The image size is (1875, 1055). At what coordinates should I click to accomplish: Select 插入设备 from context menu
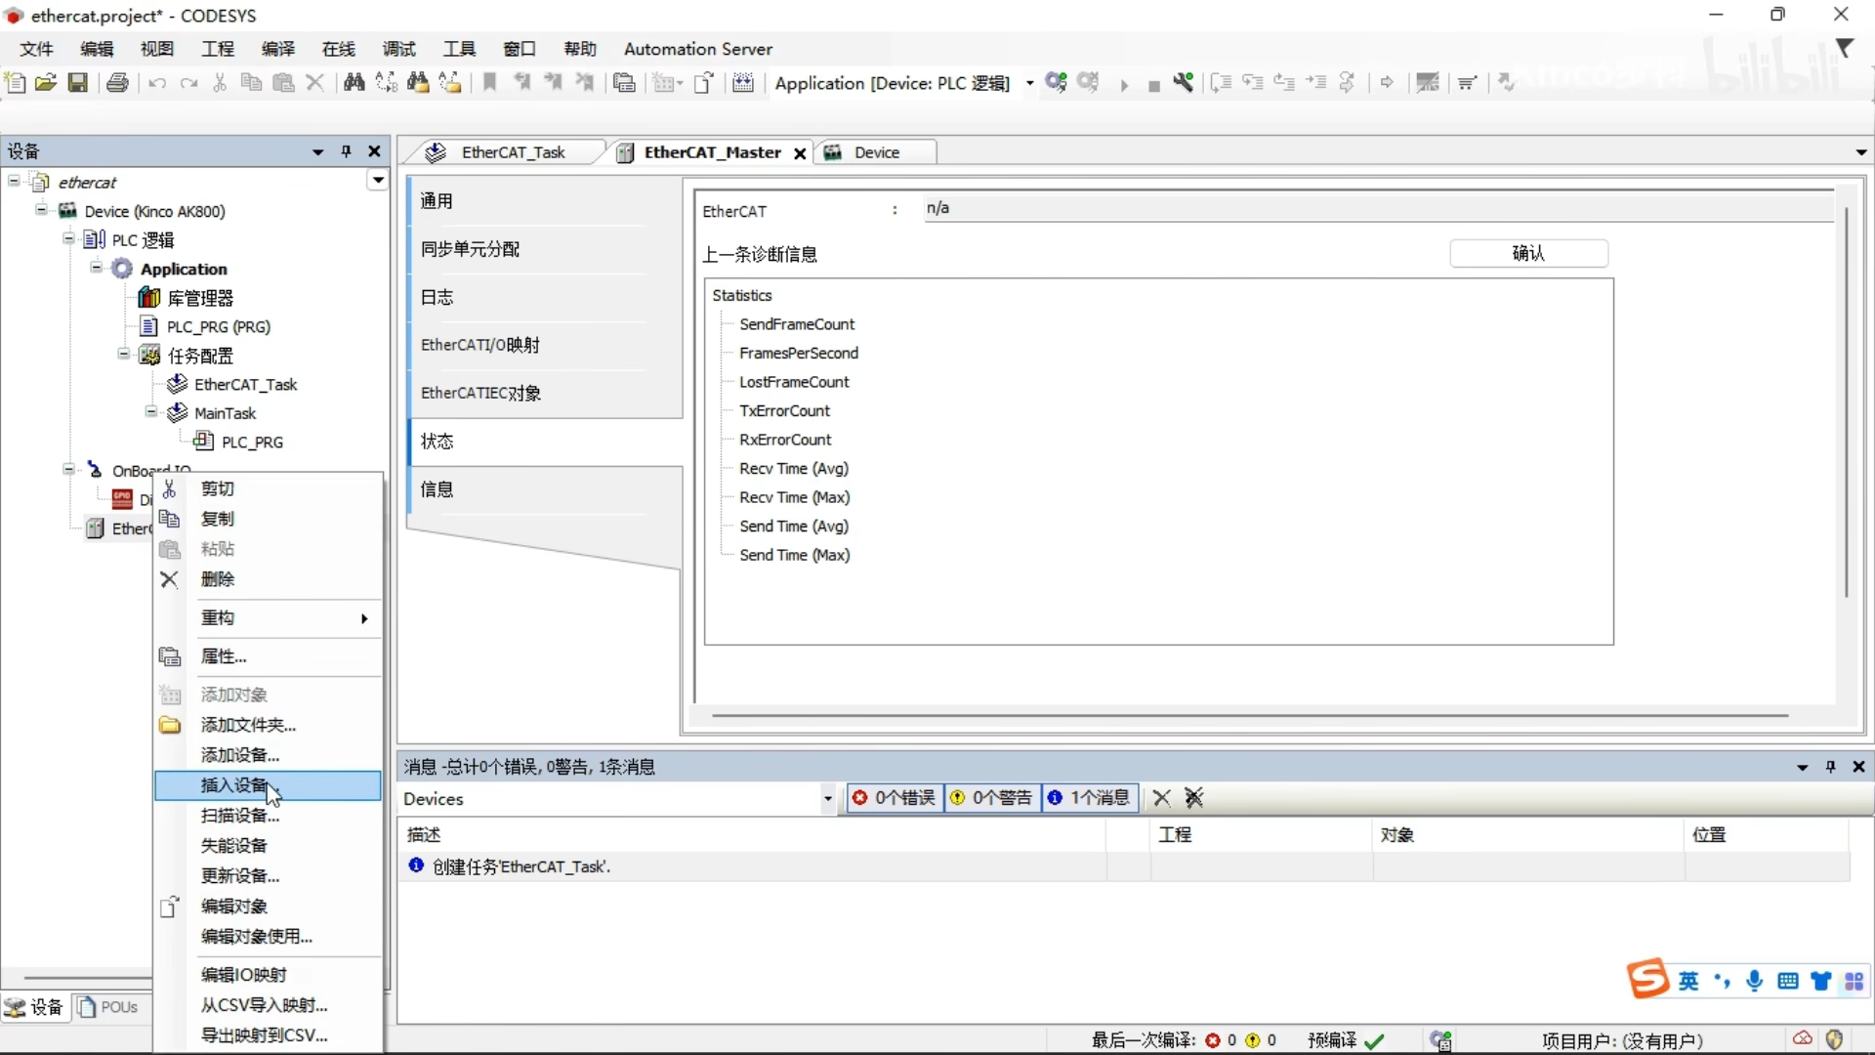[x=239, y=785]
